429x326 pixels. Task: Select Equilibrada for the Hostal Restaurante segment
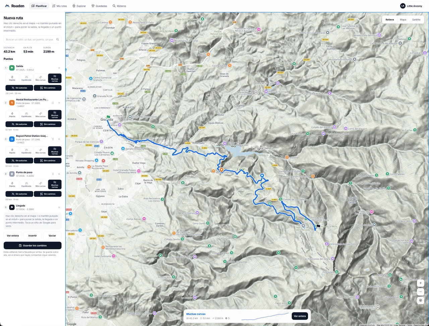(x=26, y=114)
